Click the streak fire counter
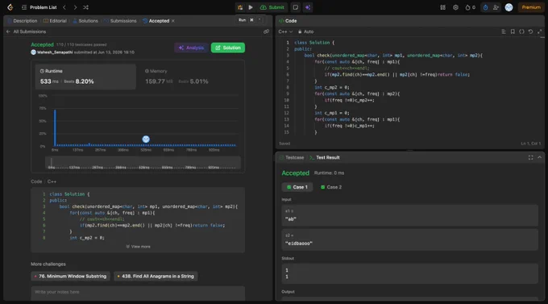548x304 pixels. pyautogui.click(x=470, y=7)
